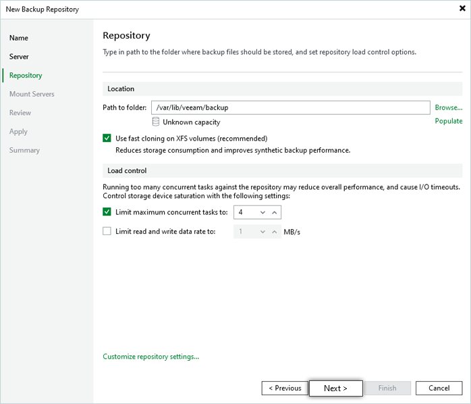471x404 pixels.
Task: Click the concurrent tasks value field
Action: 244,212
